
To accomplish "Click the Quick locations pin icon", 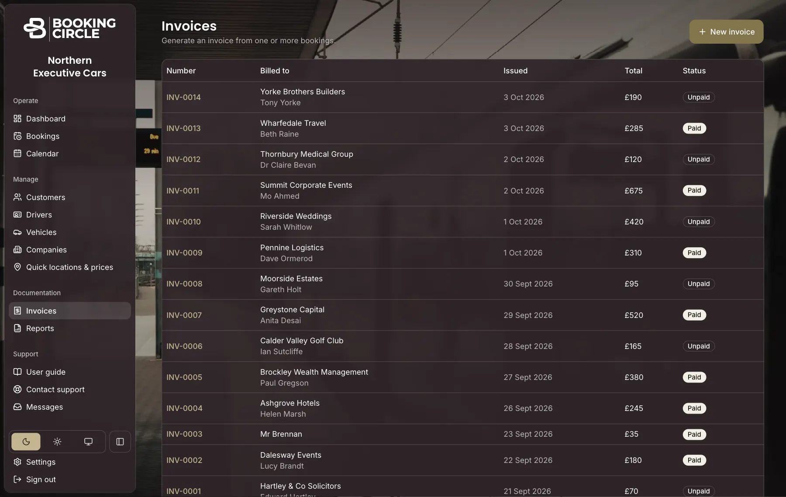I will [17, 267].
